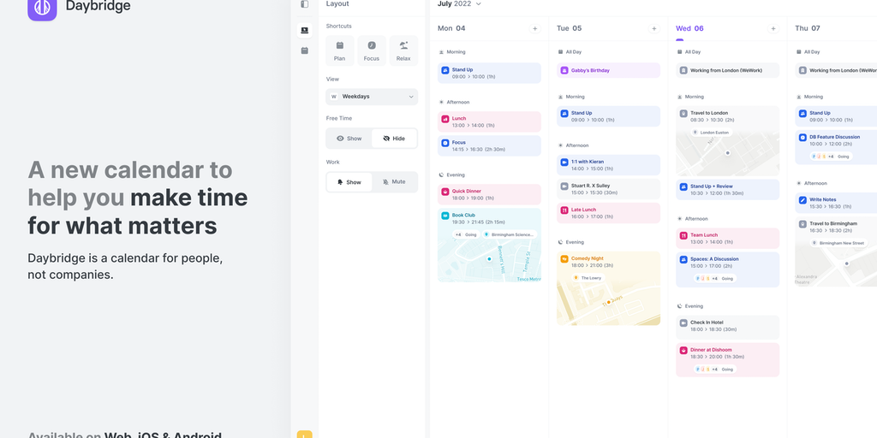Set Work events to Mute

coord(394,182)
